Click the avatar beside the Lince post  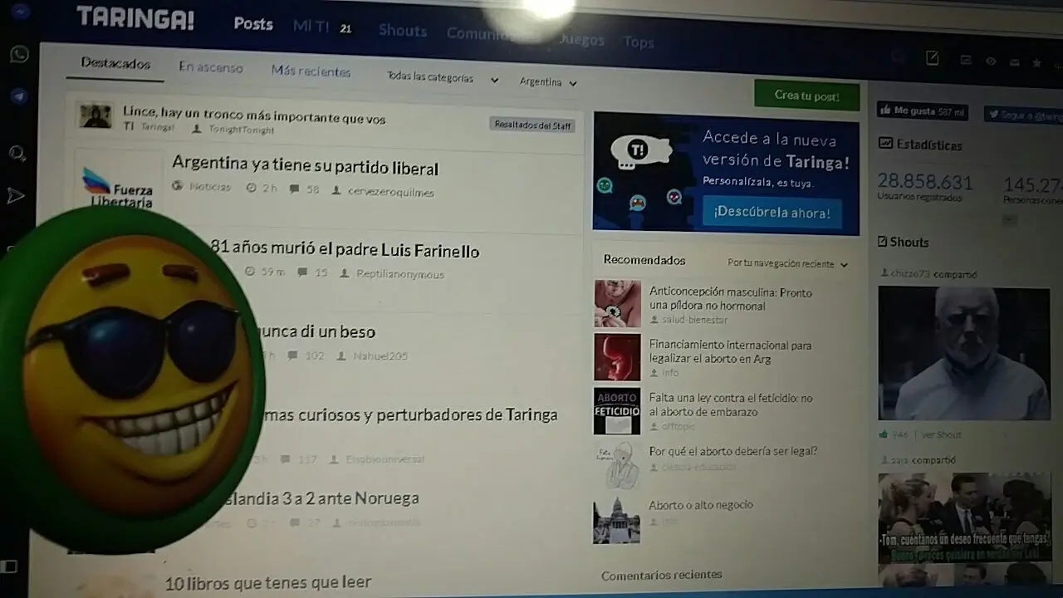coord(96,115)
